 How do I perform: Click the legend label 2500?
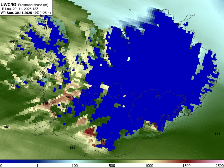coord(220,166)
